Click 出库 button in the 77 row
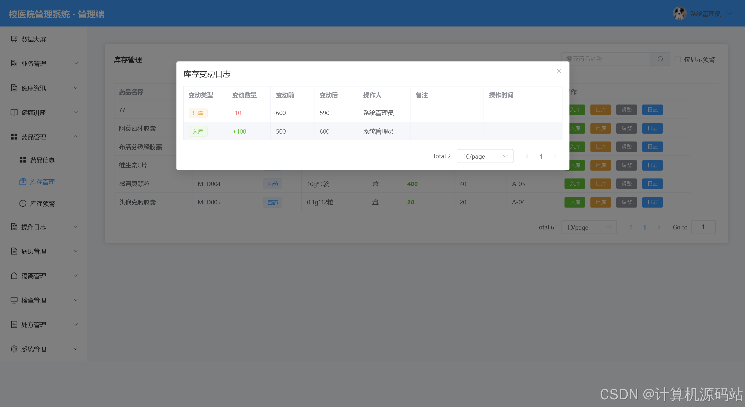Viewport: 745px width, 407px height. pyautogui.click(x=601, y=110)
